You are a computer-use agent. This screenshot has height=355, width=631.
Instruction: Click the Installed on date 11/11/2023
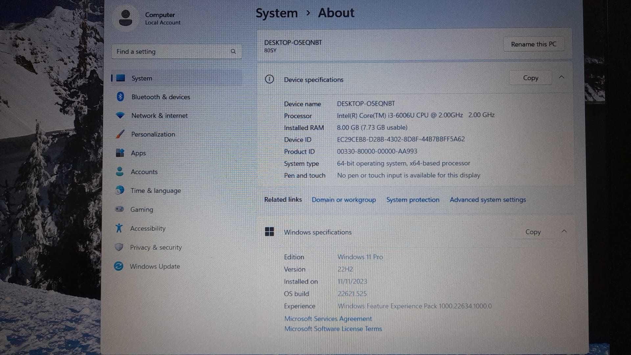coord(352,281)
